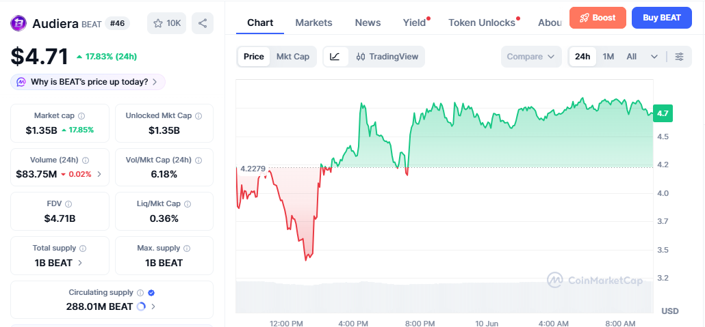Click the Buy BEAT button
The image size is (705, 327).
coord(661,18)
